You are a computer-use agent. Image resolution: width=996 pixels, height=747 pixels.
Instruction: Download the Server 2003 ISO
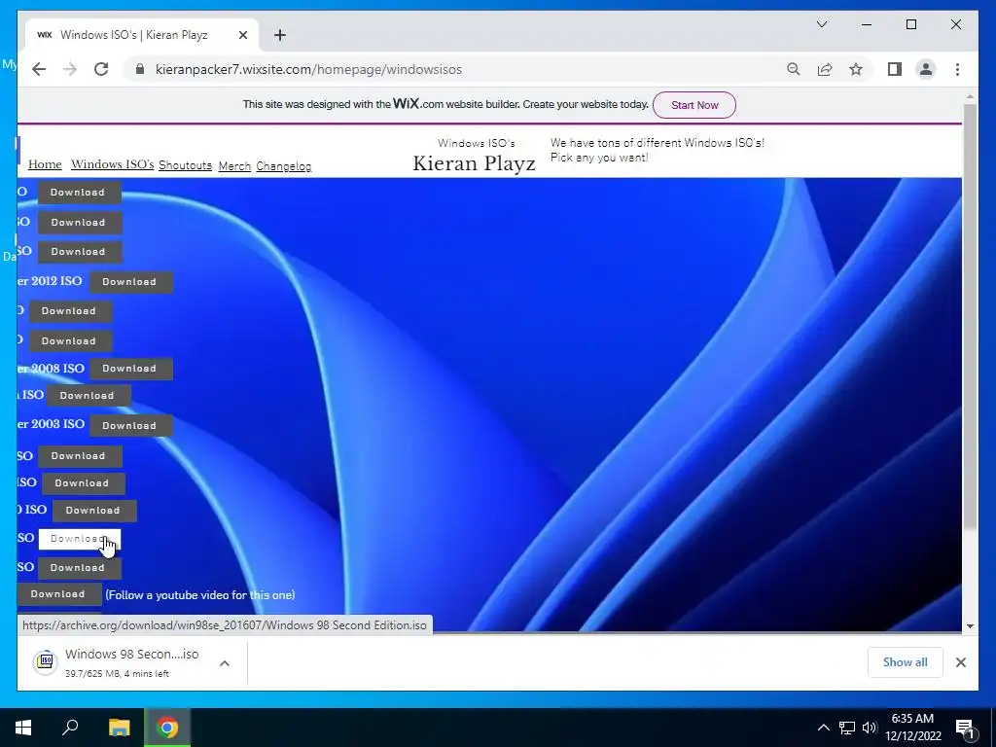(x=131, y=426)
